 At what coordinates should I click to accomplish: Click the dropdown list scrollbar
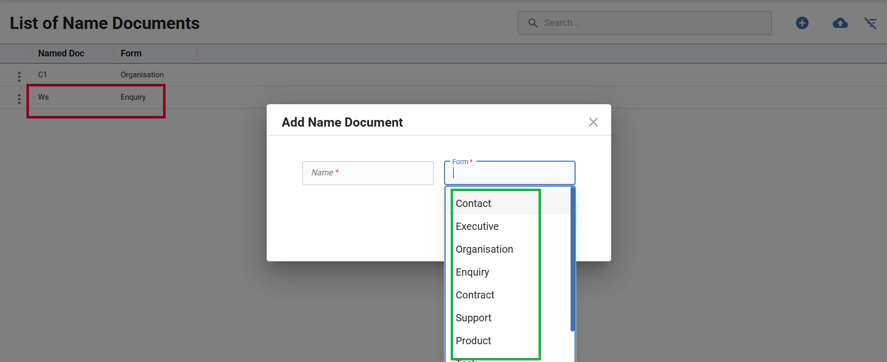573,259
